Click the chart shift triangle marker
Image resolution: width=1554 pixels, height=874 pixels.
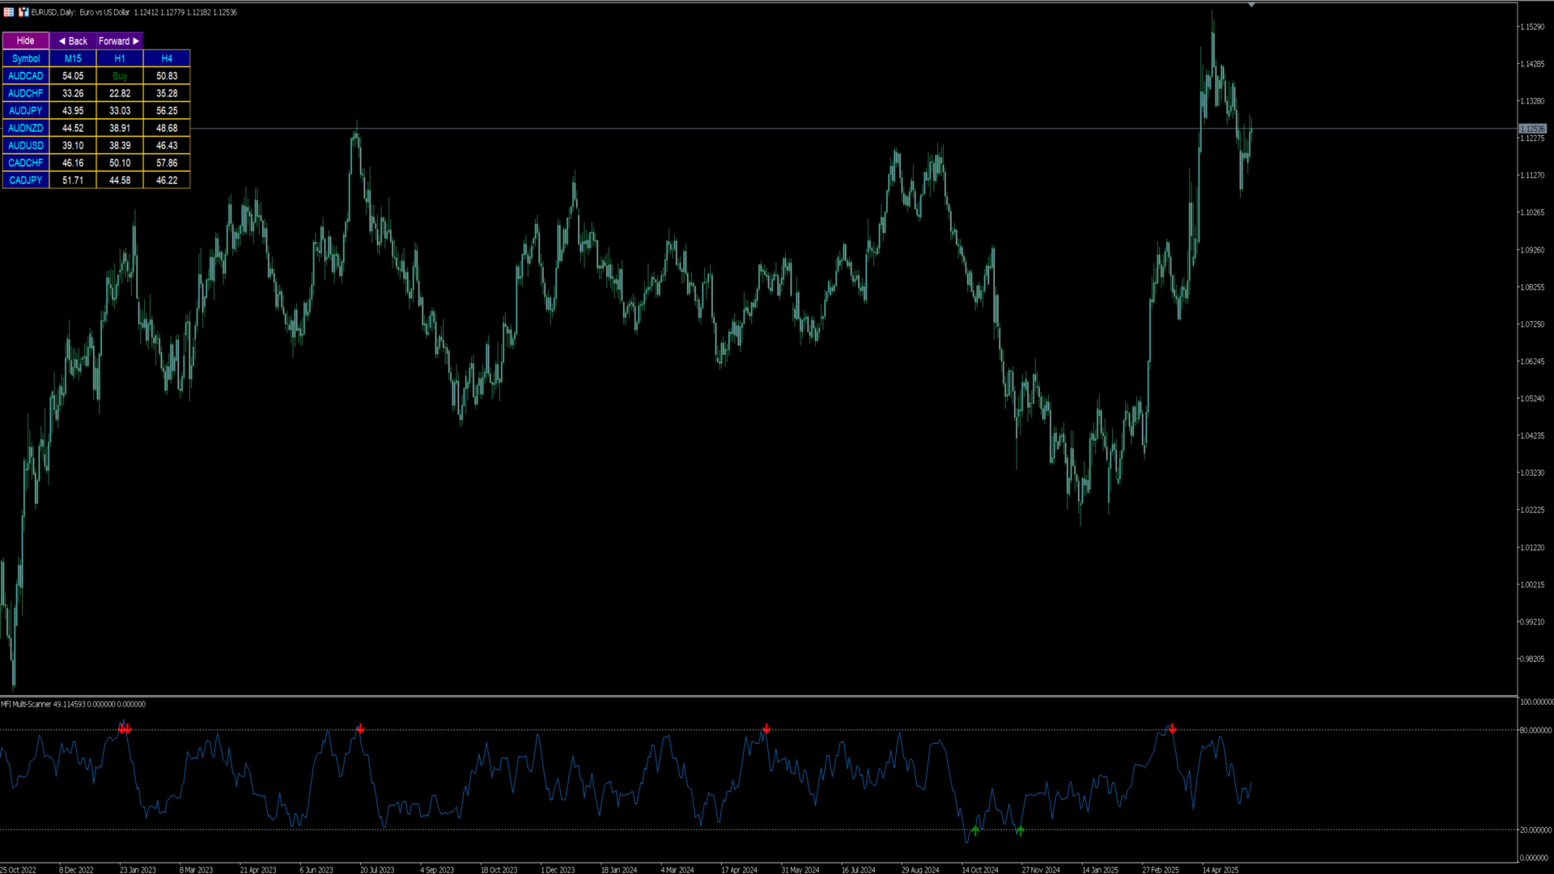[x=1251, y=6]
